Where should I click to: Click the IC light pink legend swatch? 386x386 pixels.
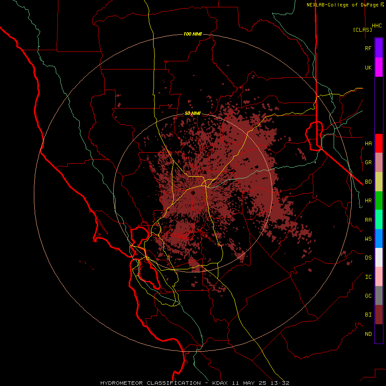(x=379, y=277)
